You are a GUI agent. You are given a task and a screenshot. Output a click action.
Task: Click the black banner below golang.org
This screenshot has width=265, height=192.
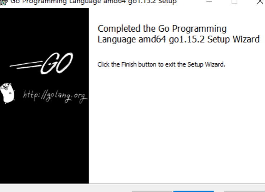tap(44, 144)
